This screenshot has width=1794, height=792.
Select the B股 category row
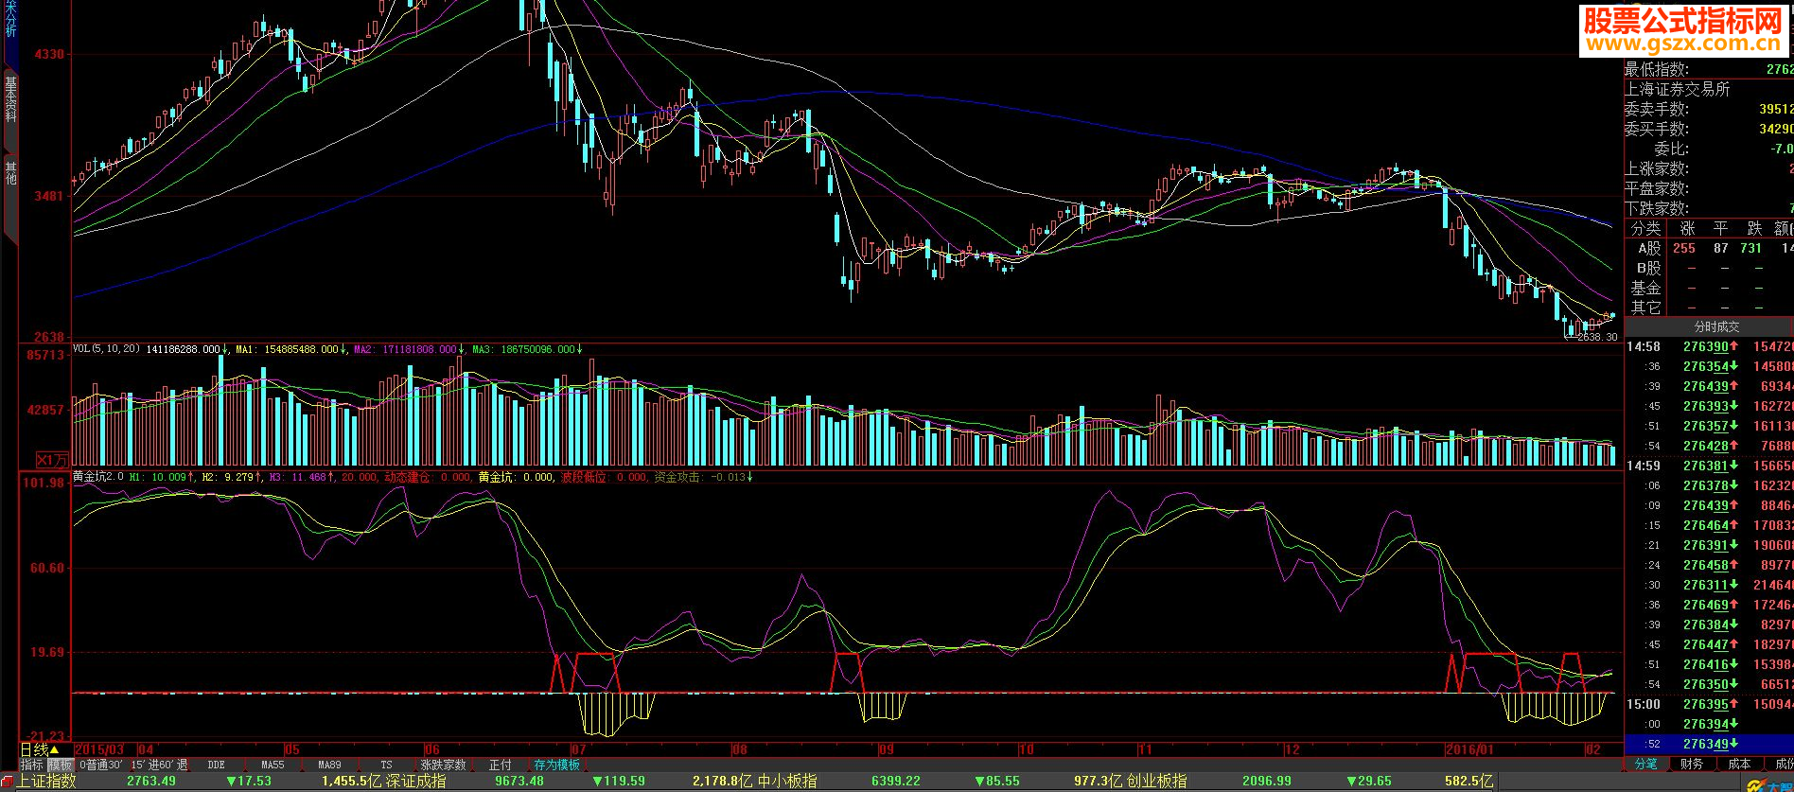pos(1709,268)
